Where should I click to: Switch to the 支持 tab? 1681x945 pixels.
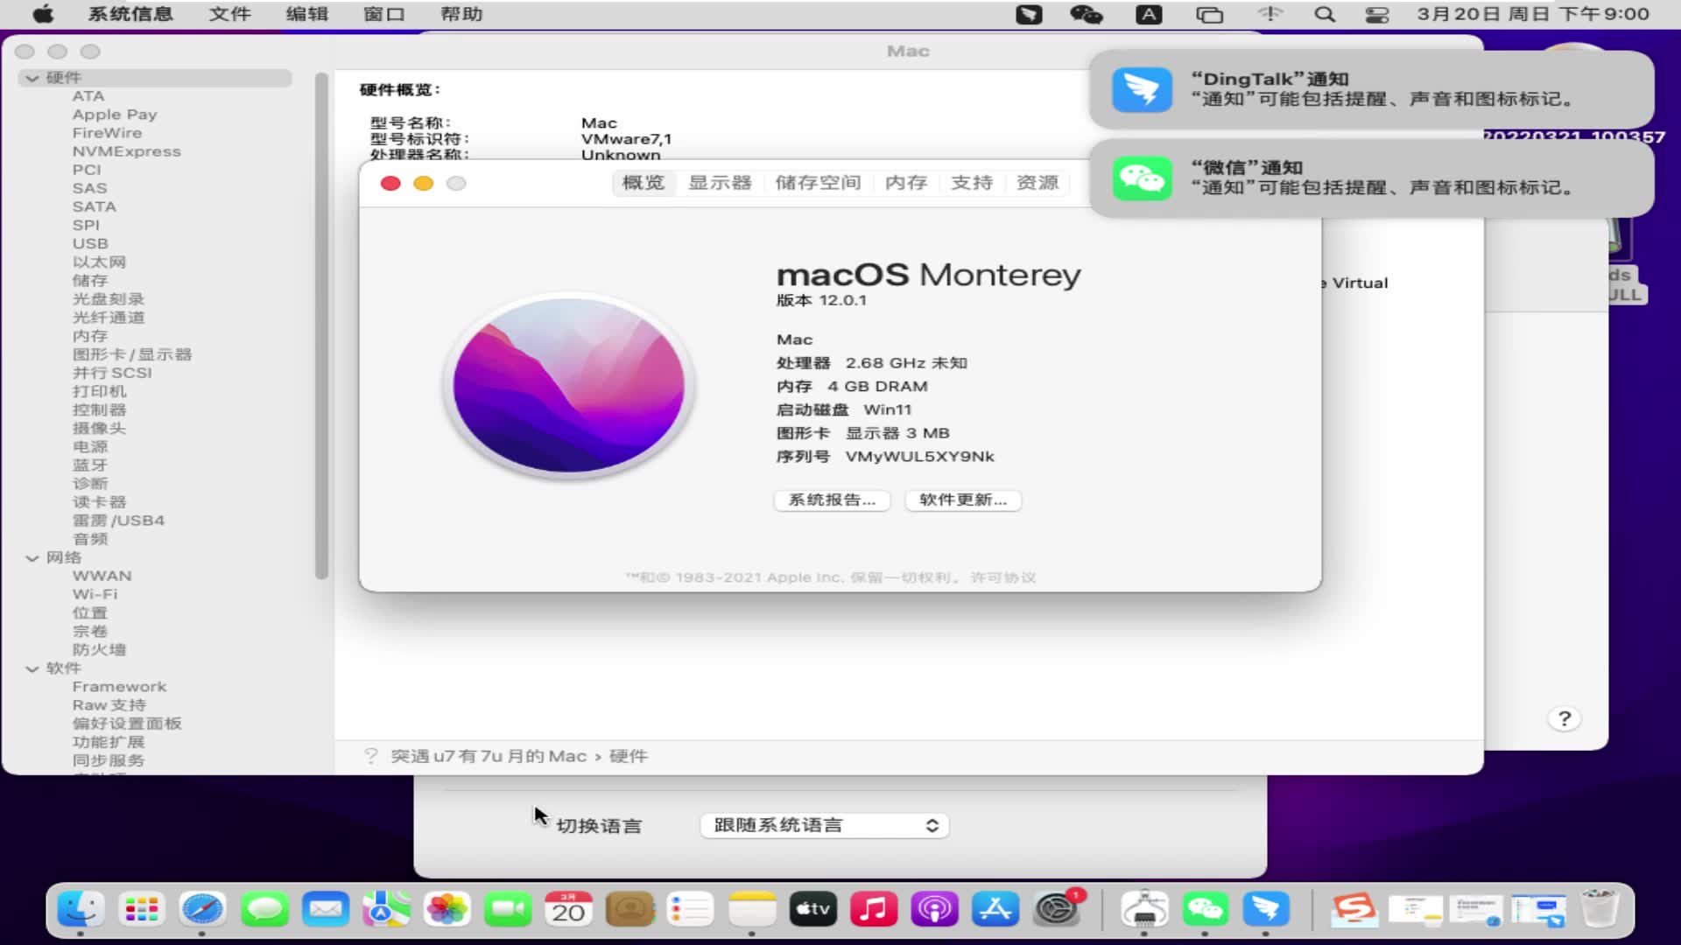pos(972,183)
